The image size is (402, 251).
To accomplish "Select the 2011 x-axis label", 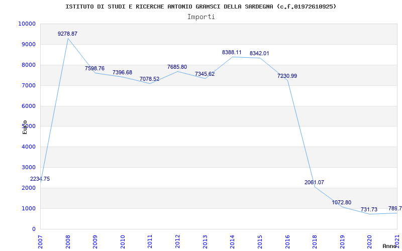I will click(150, 241).
